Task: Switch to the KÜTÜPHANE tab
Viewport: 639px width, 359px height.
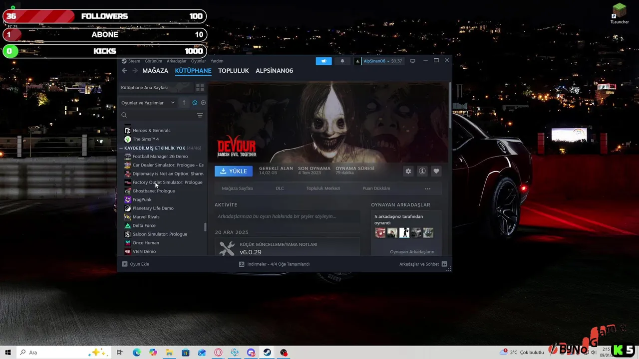Action: (x=193, y=71)
